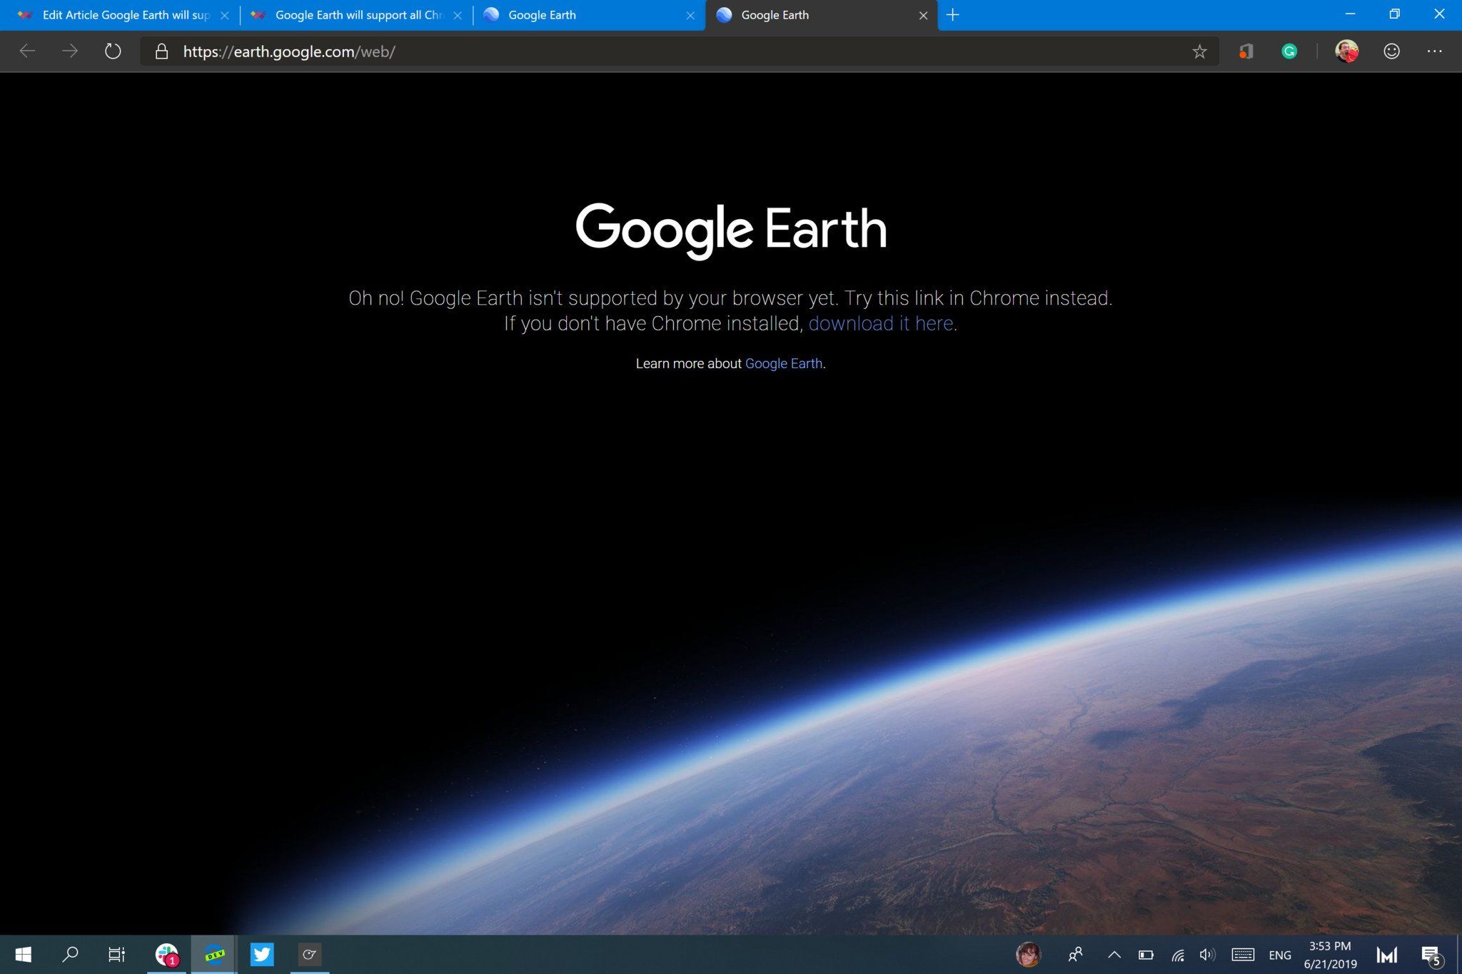Launch Windows Search from the taskbar
The width and height of the screenshot is (1462, 974).
(x=71, y=954)
